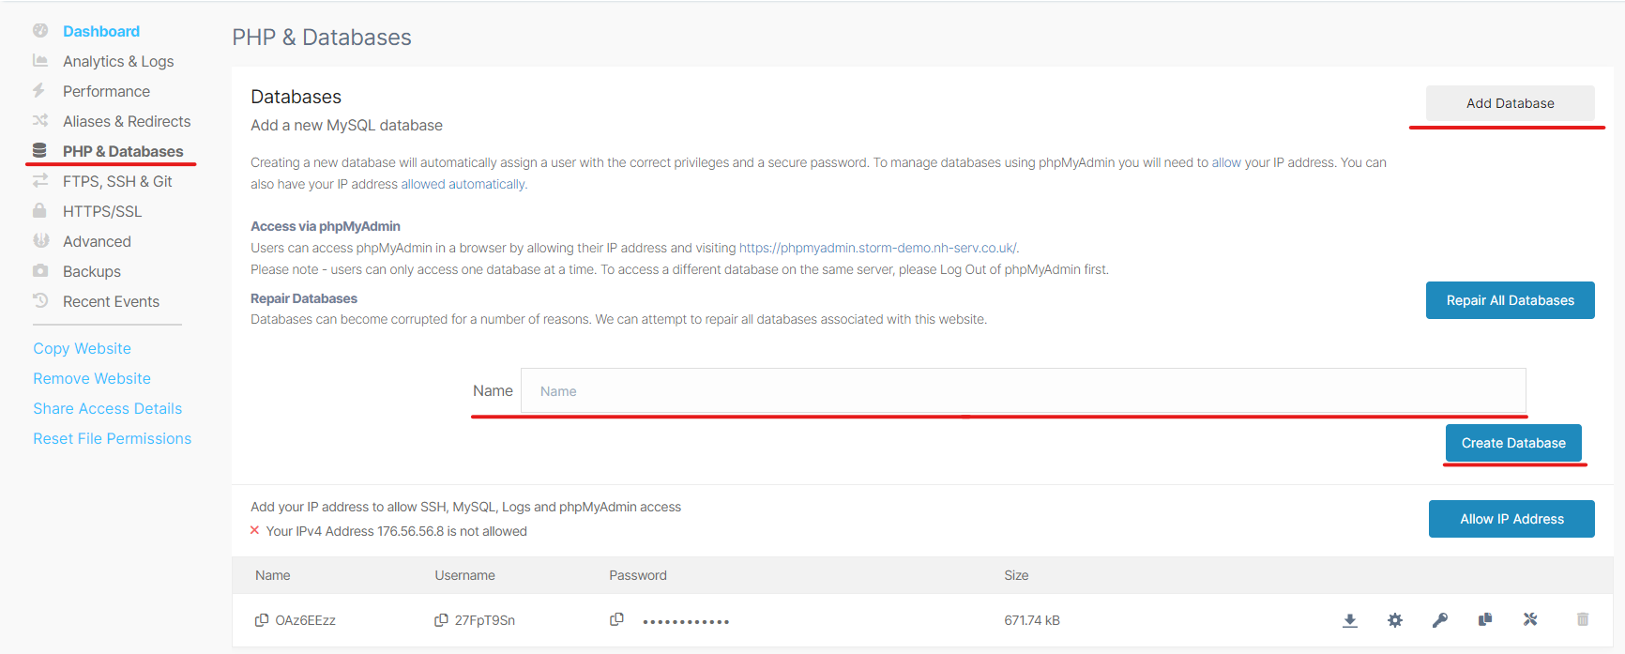Viewport: 1625px width, 654px height.
Task: Click the Username column header
Action: [464, 575]
